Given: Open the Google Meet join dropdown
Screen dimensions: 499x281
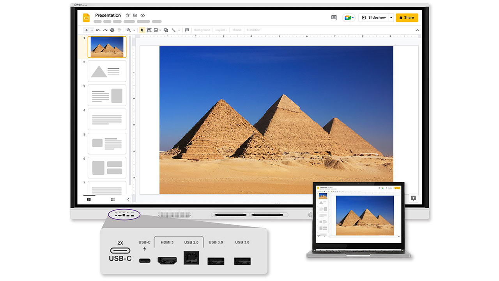Looking at the screenshot, I should coord(352,17).
